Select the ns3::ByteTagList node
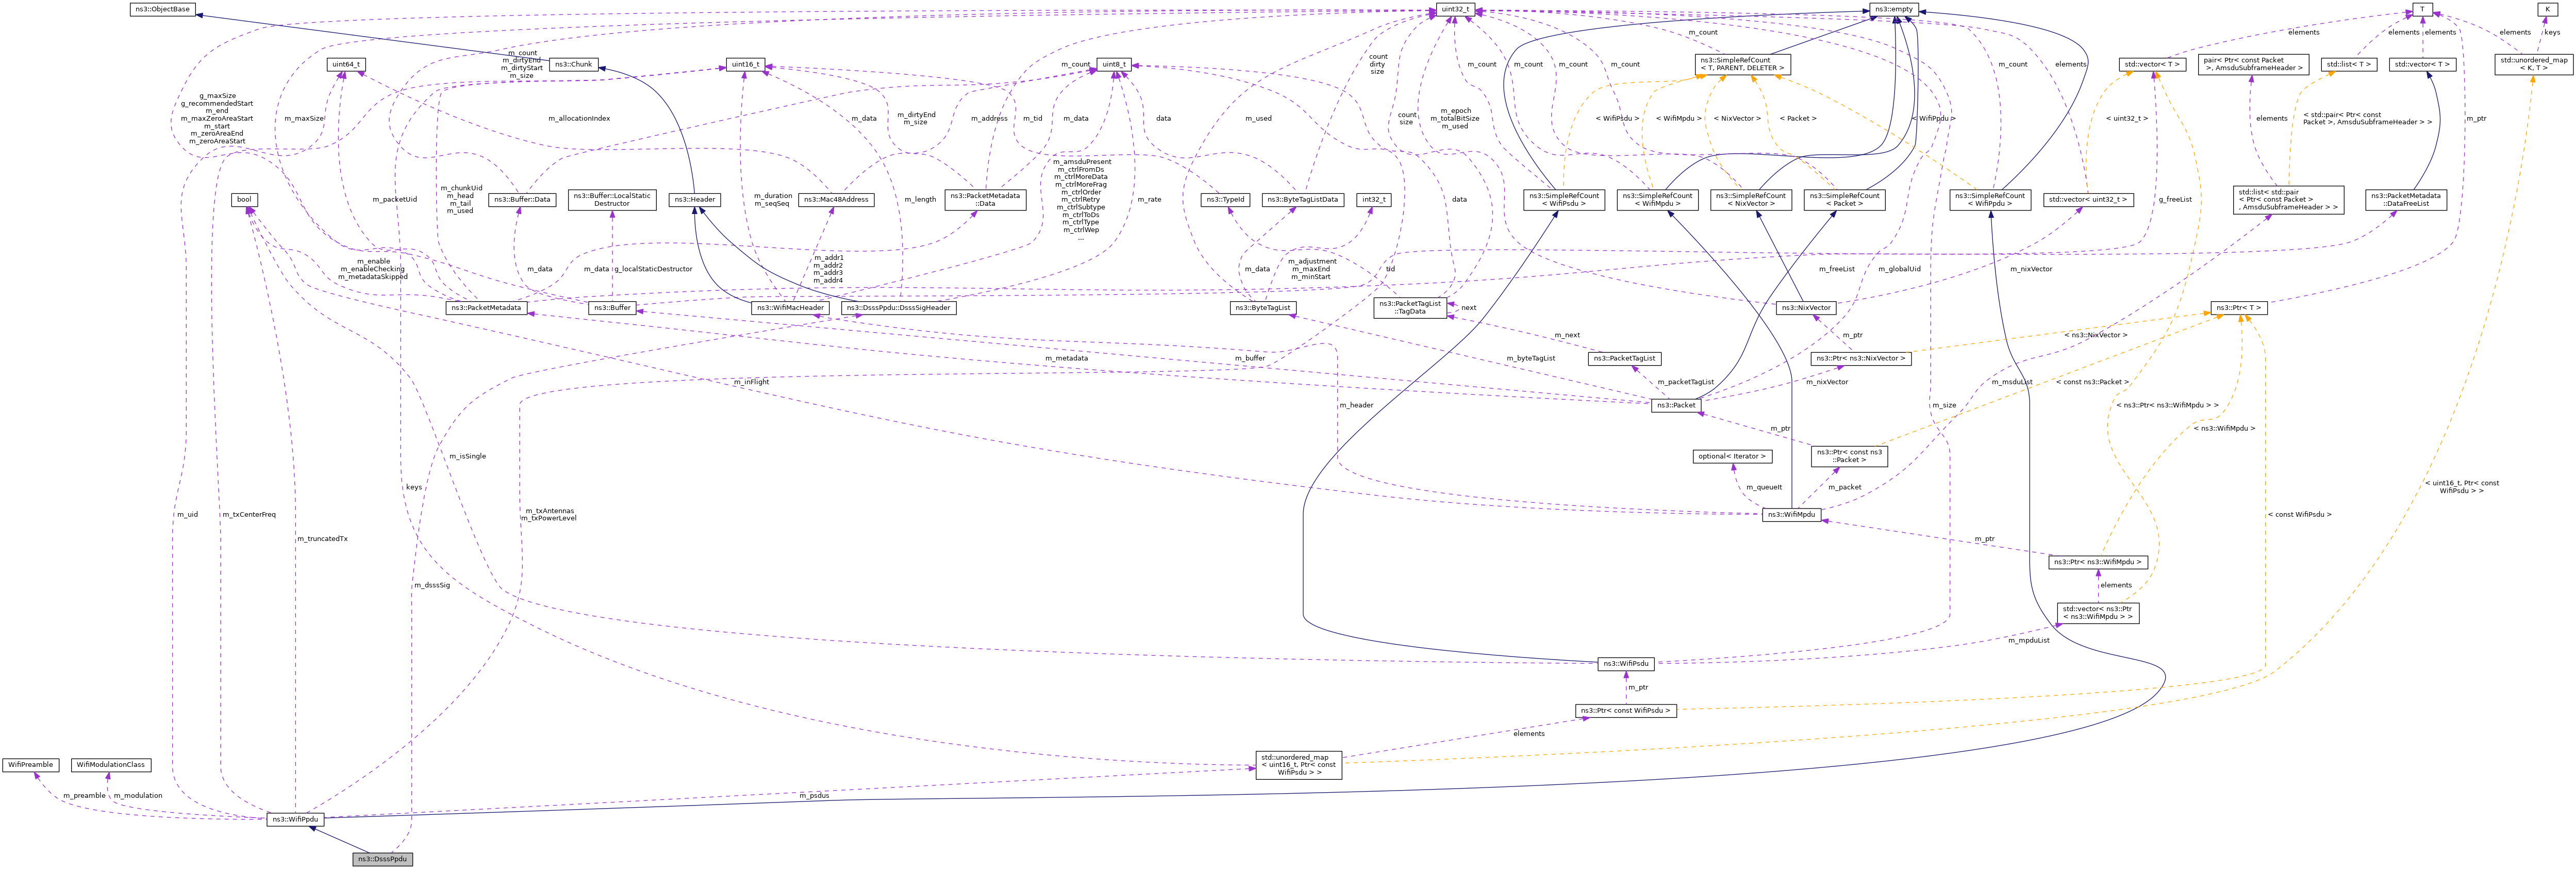The height and width of the screenshot is (869, 2576). click(1263, 308)
